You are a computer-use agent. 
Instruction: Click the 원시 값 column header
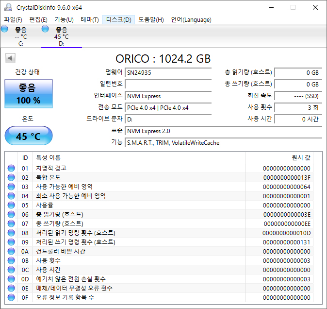301,157
